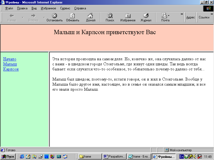Open the Журнал history pane
The height and width of the screenshot is (160, 214).
click(146, 17)
